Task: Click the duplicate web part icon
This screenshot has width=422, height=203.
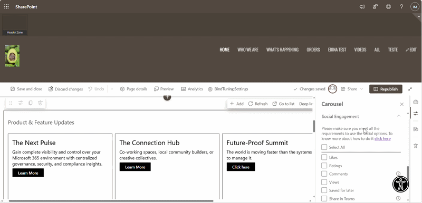Action: coord(31,103)
